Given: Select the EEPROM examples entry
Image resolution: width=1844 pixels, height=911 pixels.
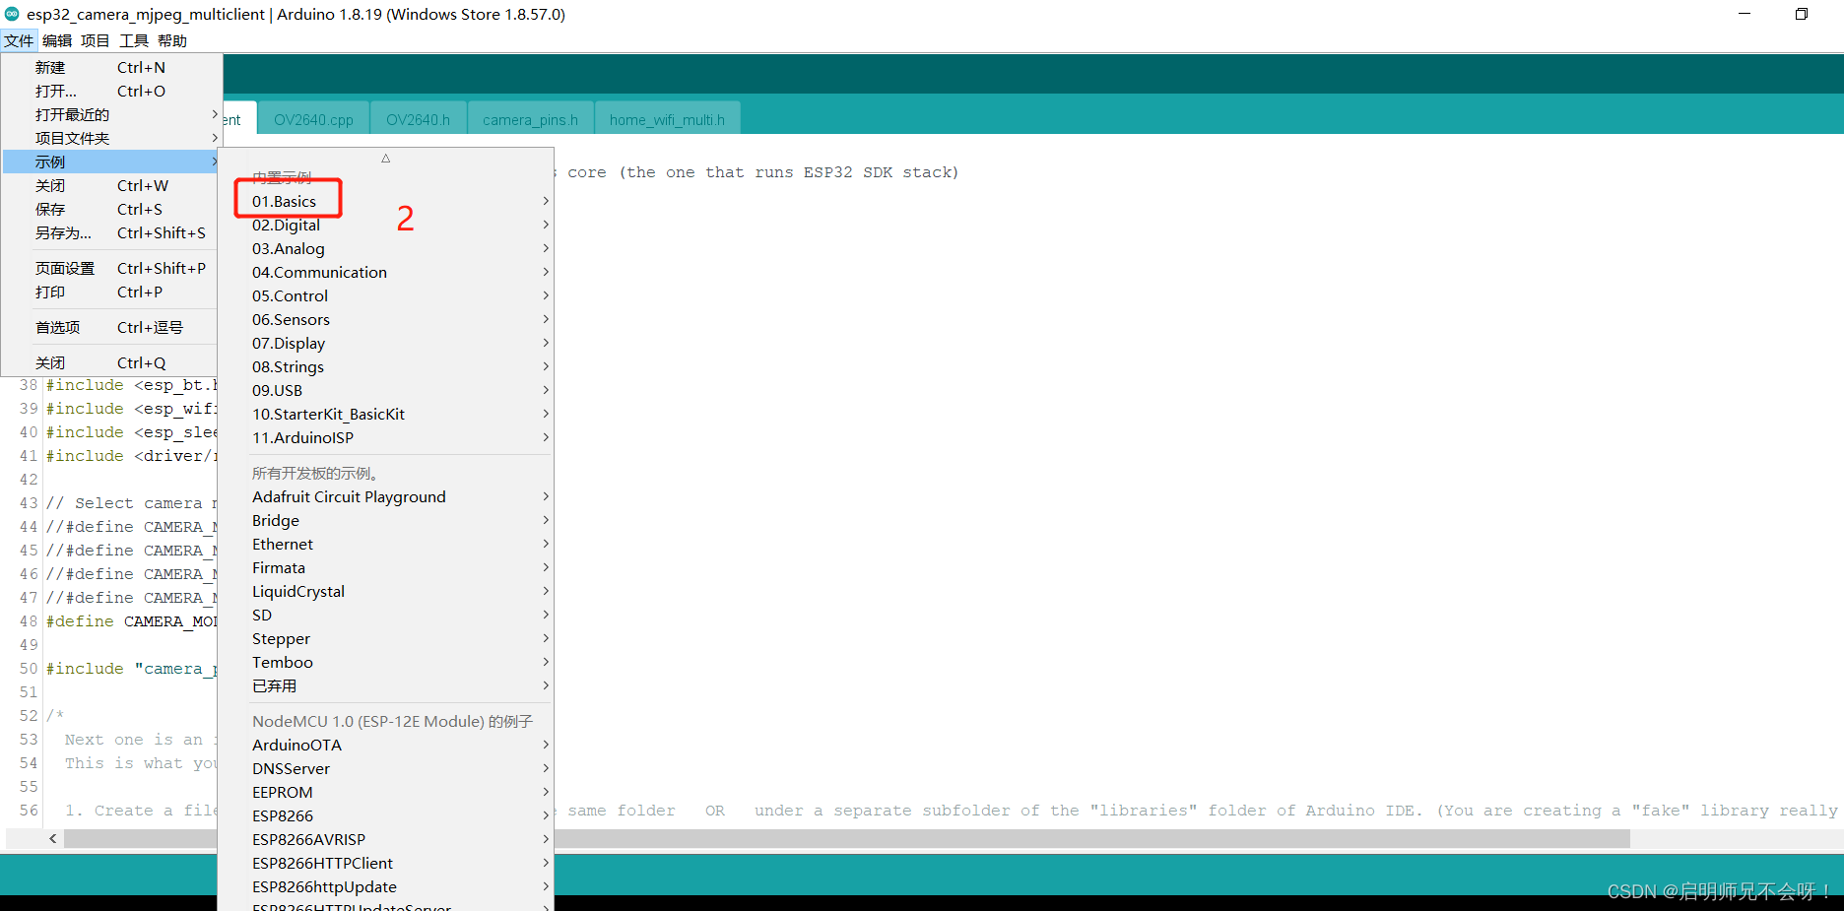Looking at the screenshot, I should (x=283, y=792).
